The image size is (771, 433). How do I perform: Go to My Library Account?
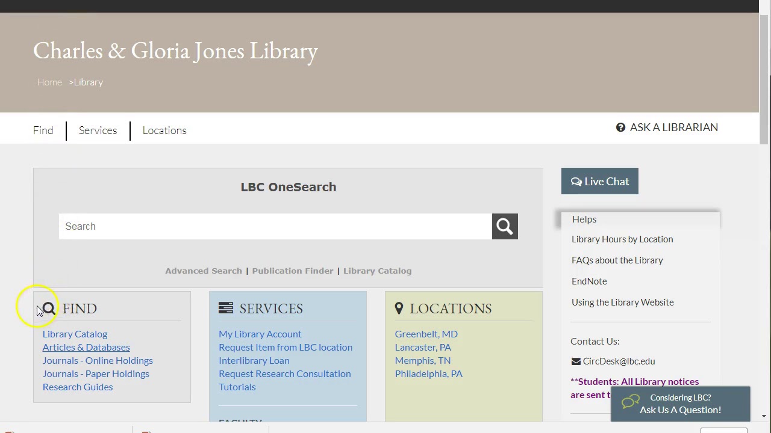(x=260, y=334)
